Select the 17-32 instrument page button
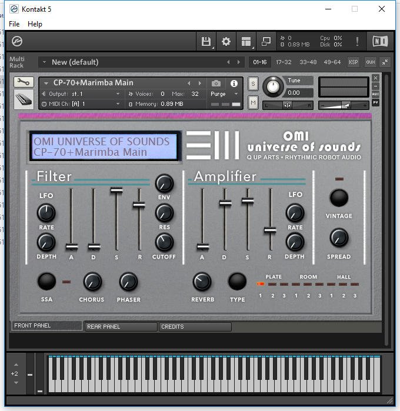The width and height of the screenshot is (400, 411). click(283, 62)
